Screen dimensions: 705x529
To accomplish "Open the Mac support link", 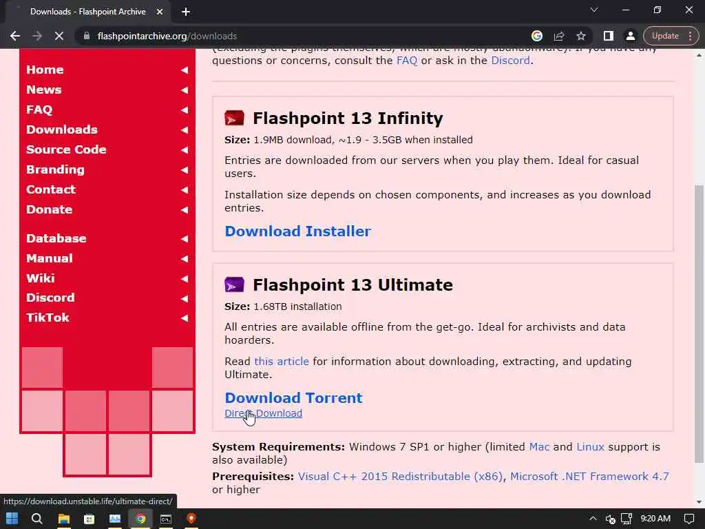I will pos(539,446).
